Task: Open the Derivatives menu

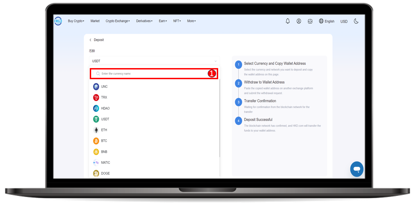Action: [x=144, y=21]
